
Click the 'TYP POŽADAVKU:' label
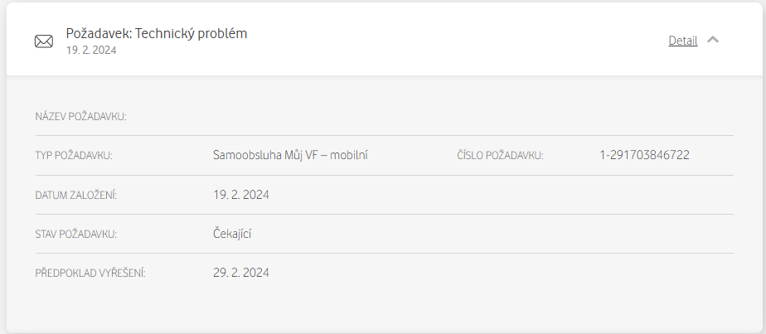(74, 156)
